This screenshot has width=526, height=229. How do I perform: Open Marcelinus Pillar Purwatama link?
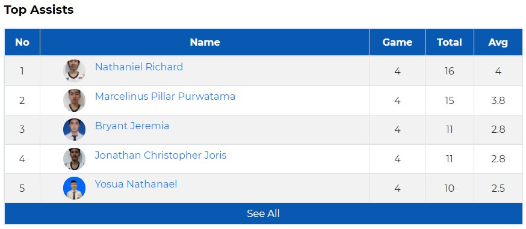(x=165, y=96)
